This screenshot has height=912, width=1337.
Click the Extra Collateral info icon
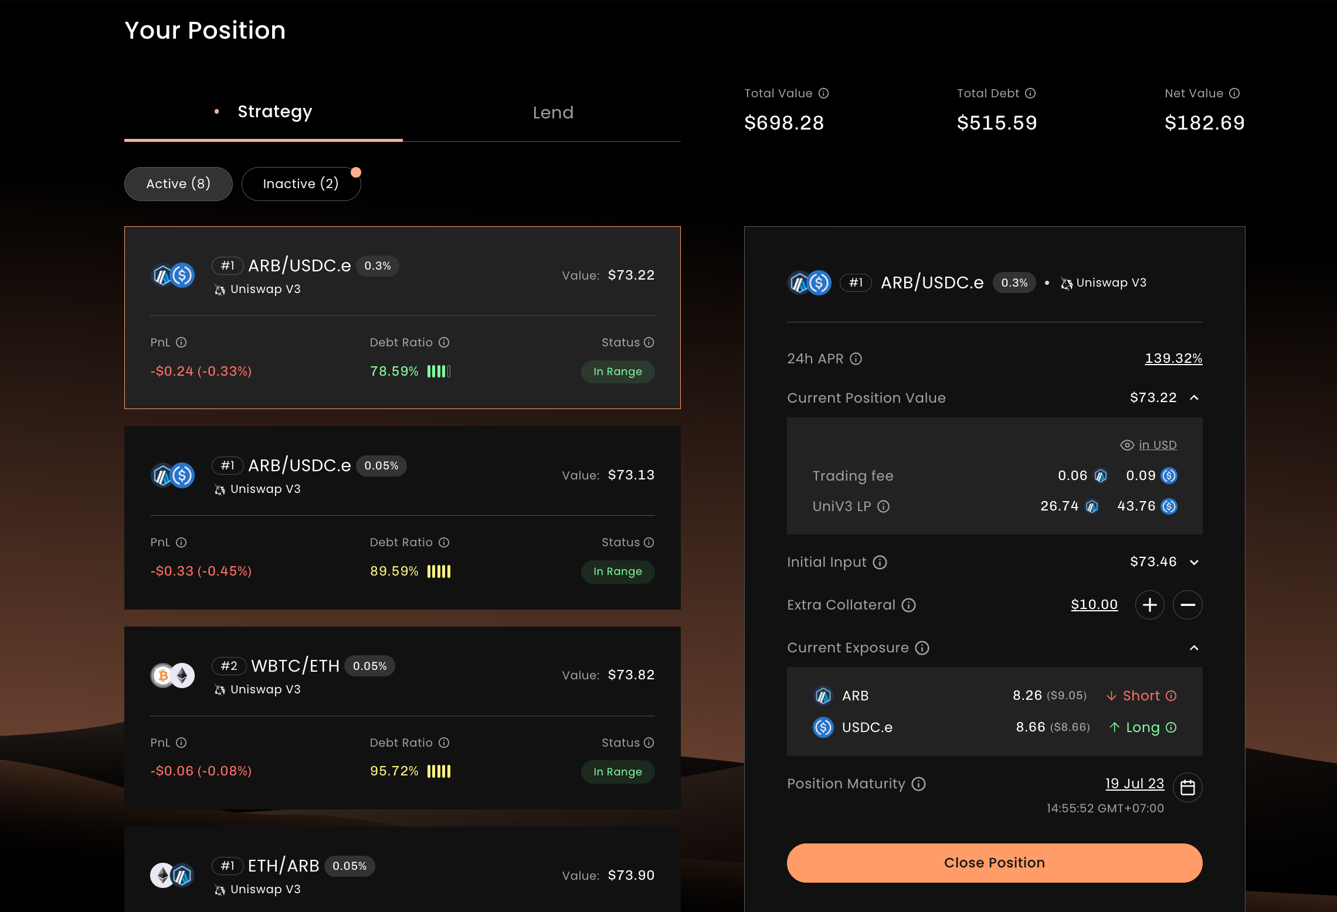coord(908,605)
